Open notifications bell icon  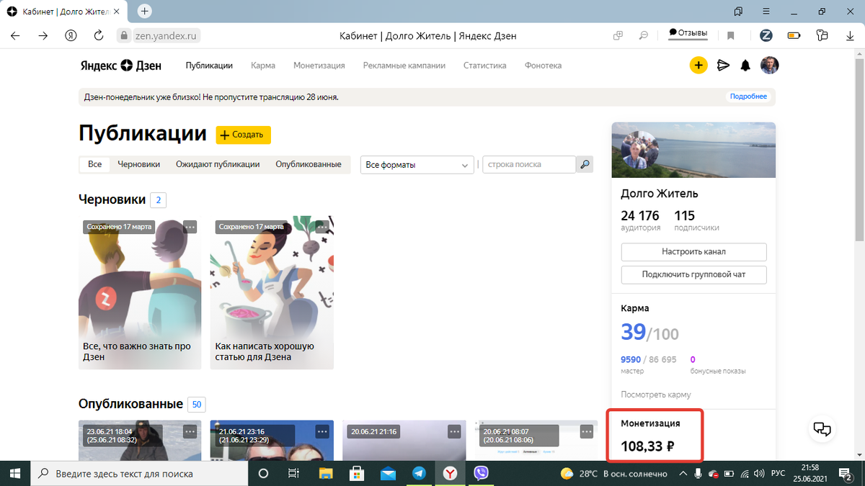[x=745, y=66]
